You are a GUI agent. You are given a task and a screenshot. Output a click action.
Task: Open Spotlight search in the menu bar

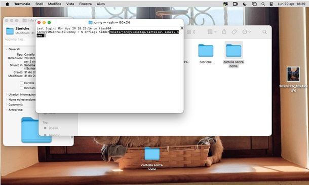tap(263, 4)
